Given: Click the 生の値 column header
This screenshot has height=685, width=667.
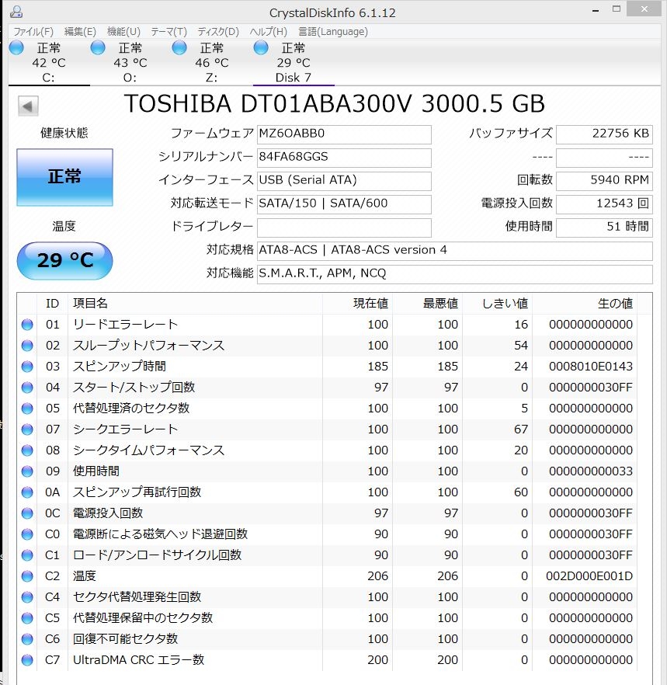Looking at the screenshot, I should tap(585, 303).
